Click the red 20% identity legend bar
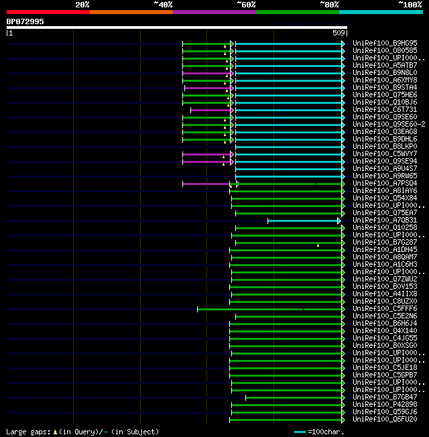This screenshot has width=429, height=437. point(48,12)
